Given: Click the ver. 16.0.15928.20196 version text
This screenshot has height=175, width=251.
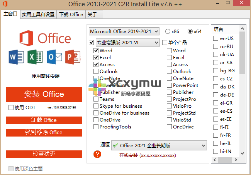Looking at the screenshot, I should (62, 107).
